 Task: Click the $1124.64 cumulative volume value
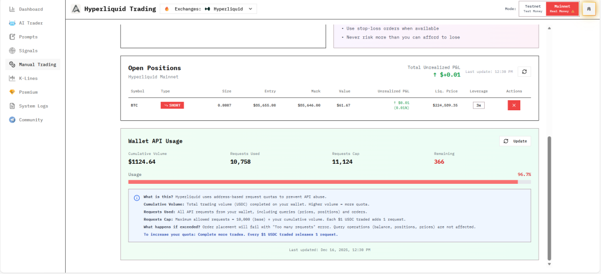pyautogui.click(x=142, y=162)
